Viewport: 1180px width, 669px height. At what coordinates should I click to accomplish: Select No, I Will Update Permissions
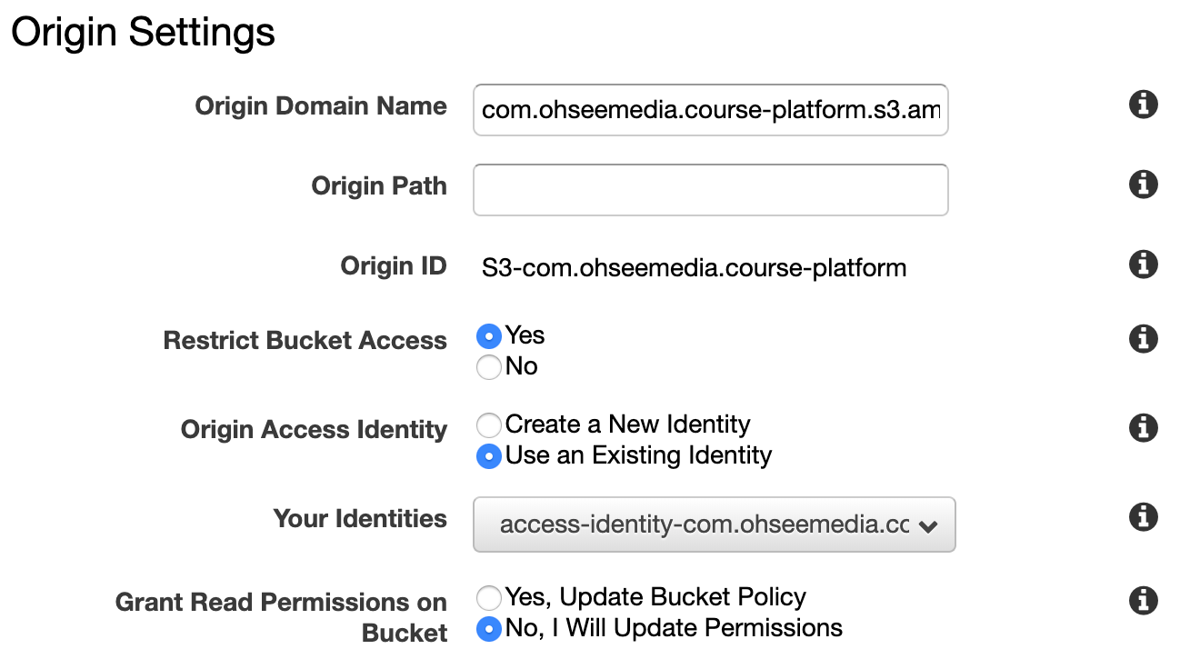[489, 628]
